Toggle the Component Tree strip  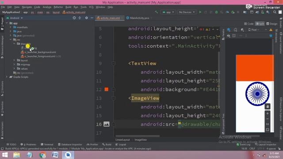223,124
